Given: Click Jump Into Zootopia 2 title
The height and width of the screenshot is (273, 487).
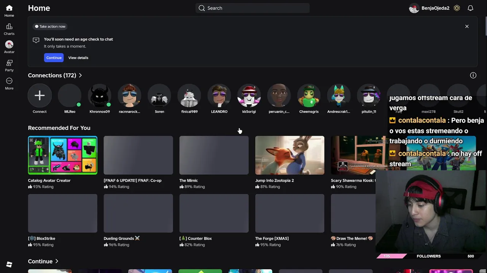Looking at the screenshot, I should pyautogui.click(x=274, y=180).
